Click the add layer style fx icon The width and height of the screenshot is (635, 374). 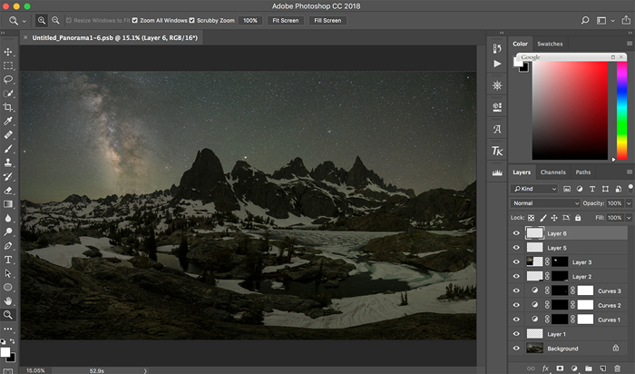click(x=545, y=368)
